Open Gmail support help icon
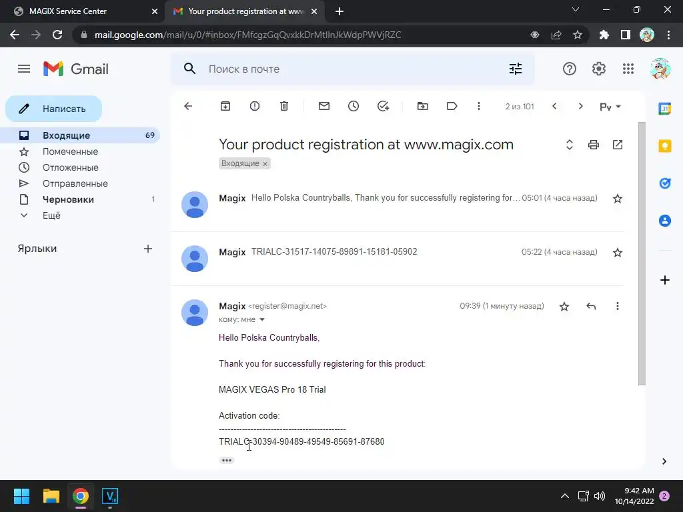The height and width of the screenshot is (512, 683). point(570,69)
